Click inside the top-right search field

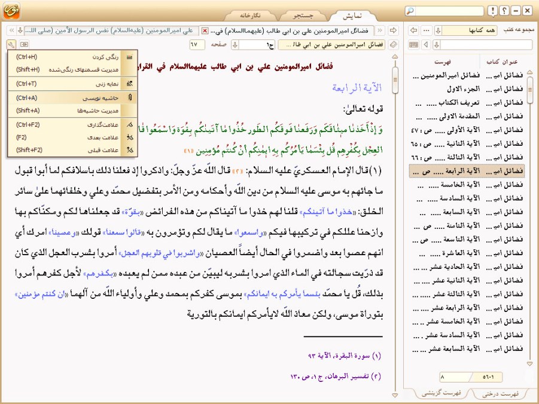point(449,11)
